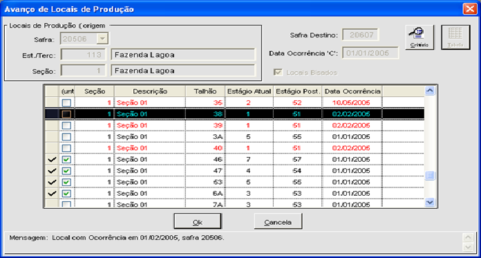Toggle checkbox in highlighted Talhão 38 row
This screenshot has height=258, width=481.
tap(66, 114)
